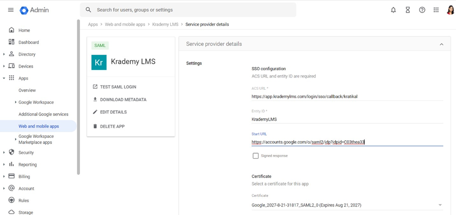Open the notifications bell
The image size is (456, 215).
tap(393, 10)
